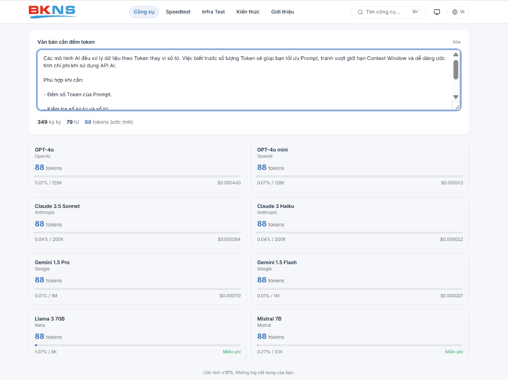Click the Llama 3 70B usage bar

[x=138, y=345]
